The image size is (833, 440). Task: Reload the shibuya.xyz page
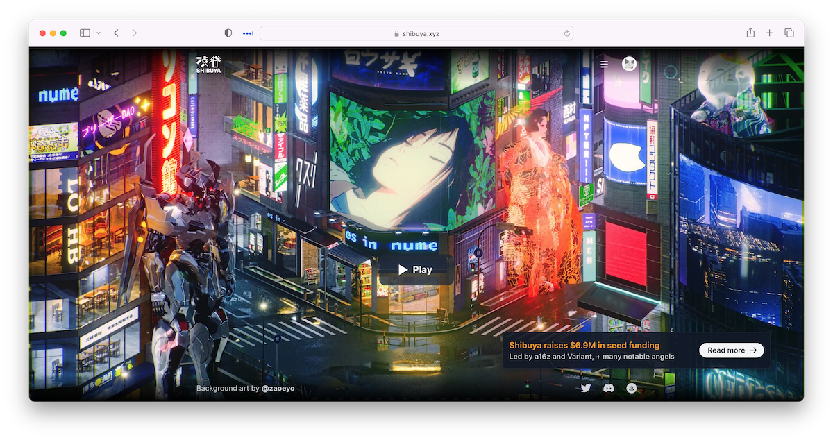(x=567, y=33)
